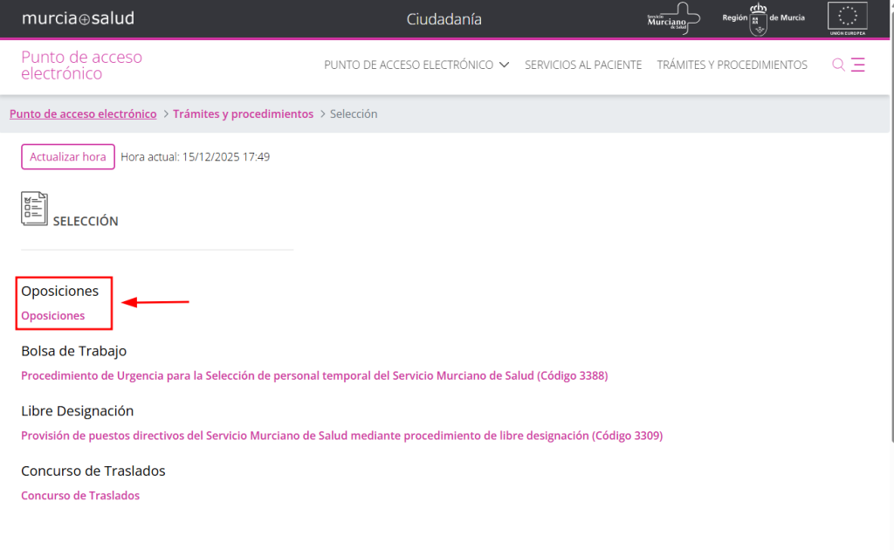
Task: Follow breadcrumb link Trámites y procedimientos
Action: (243, 114)
